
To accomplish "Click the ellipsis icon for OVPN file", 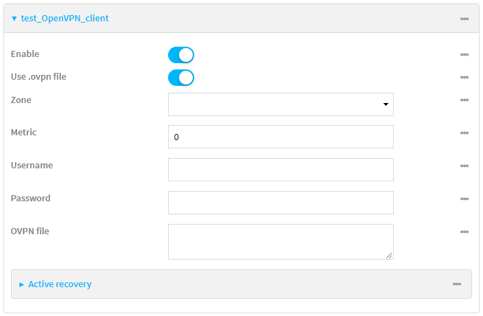I will 464,232.
